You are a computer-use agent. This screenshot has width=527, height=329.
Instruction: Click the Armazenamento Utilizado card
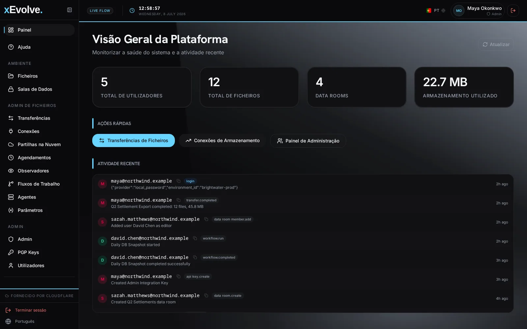point(464,87)
